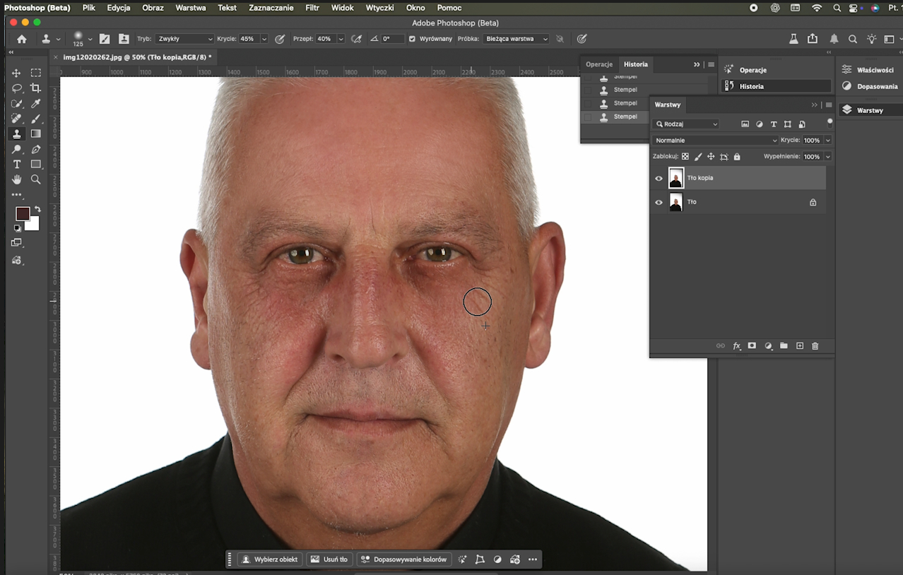The width and height of the screenshot is (903, 575).
Task: Create a new layer with plus icon
Action: pyautogui.click(x=800, y=346)
